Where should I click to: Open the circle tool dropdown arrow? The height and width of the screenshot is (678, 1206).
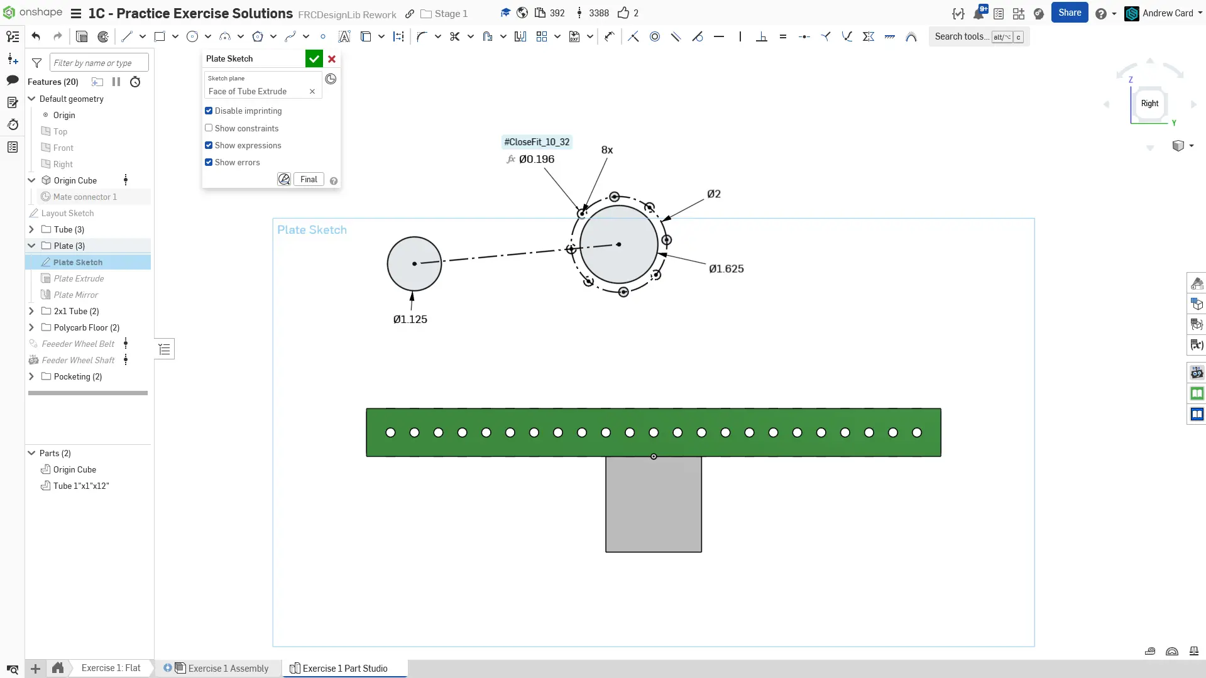pyautogui.click(x=208, y=36)
